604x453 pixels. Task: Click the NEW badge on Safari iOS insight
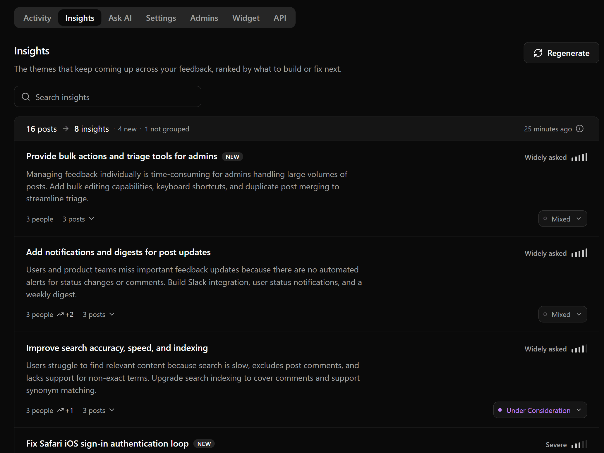coord(204,444)
